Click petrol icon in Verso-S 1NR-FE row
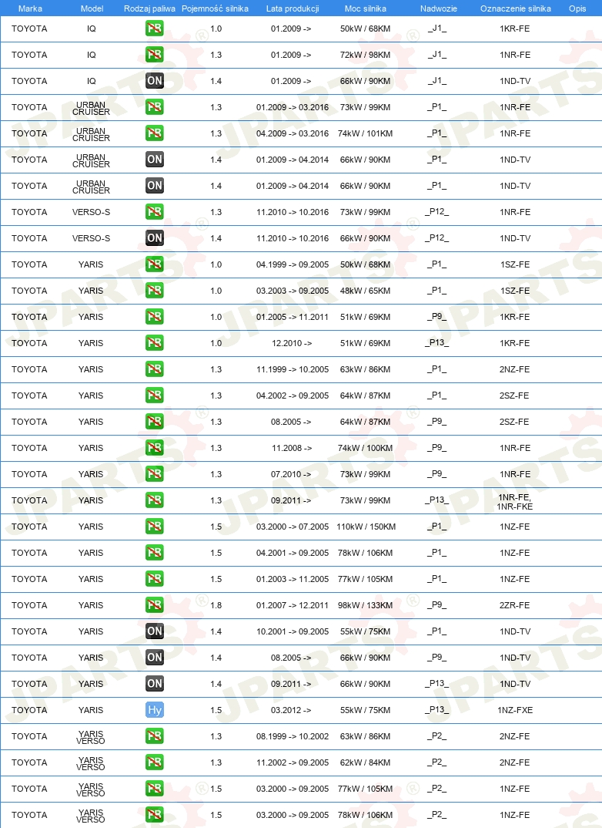Viewport: 602px width, 828px height. click(x=155, y=212)
